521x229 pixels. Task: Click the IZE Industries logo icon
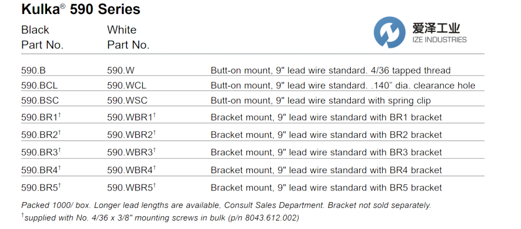(389, 32)
